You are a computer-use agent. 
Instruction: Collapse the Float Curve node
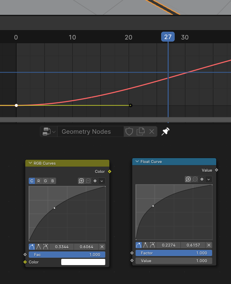(137, 162)
